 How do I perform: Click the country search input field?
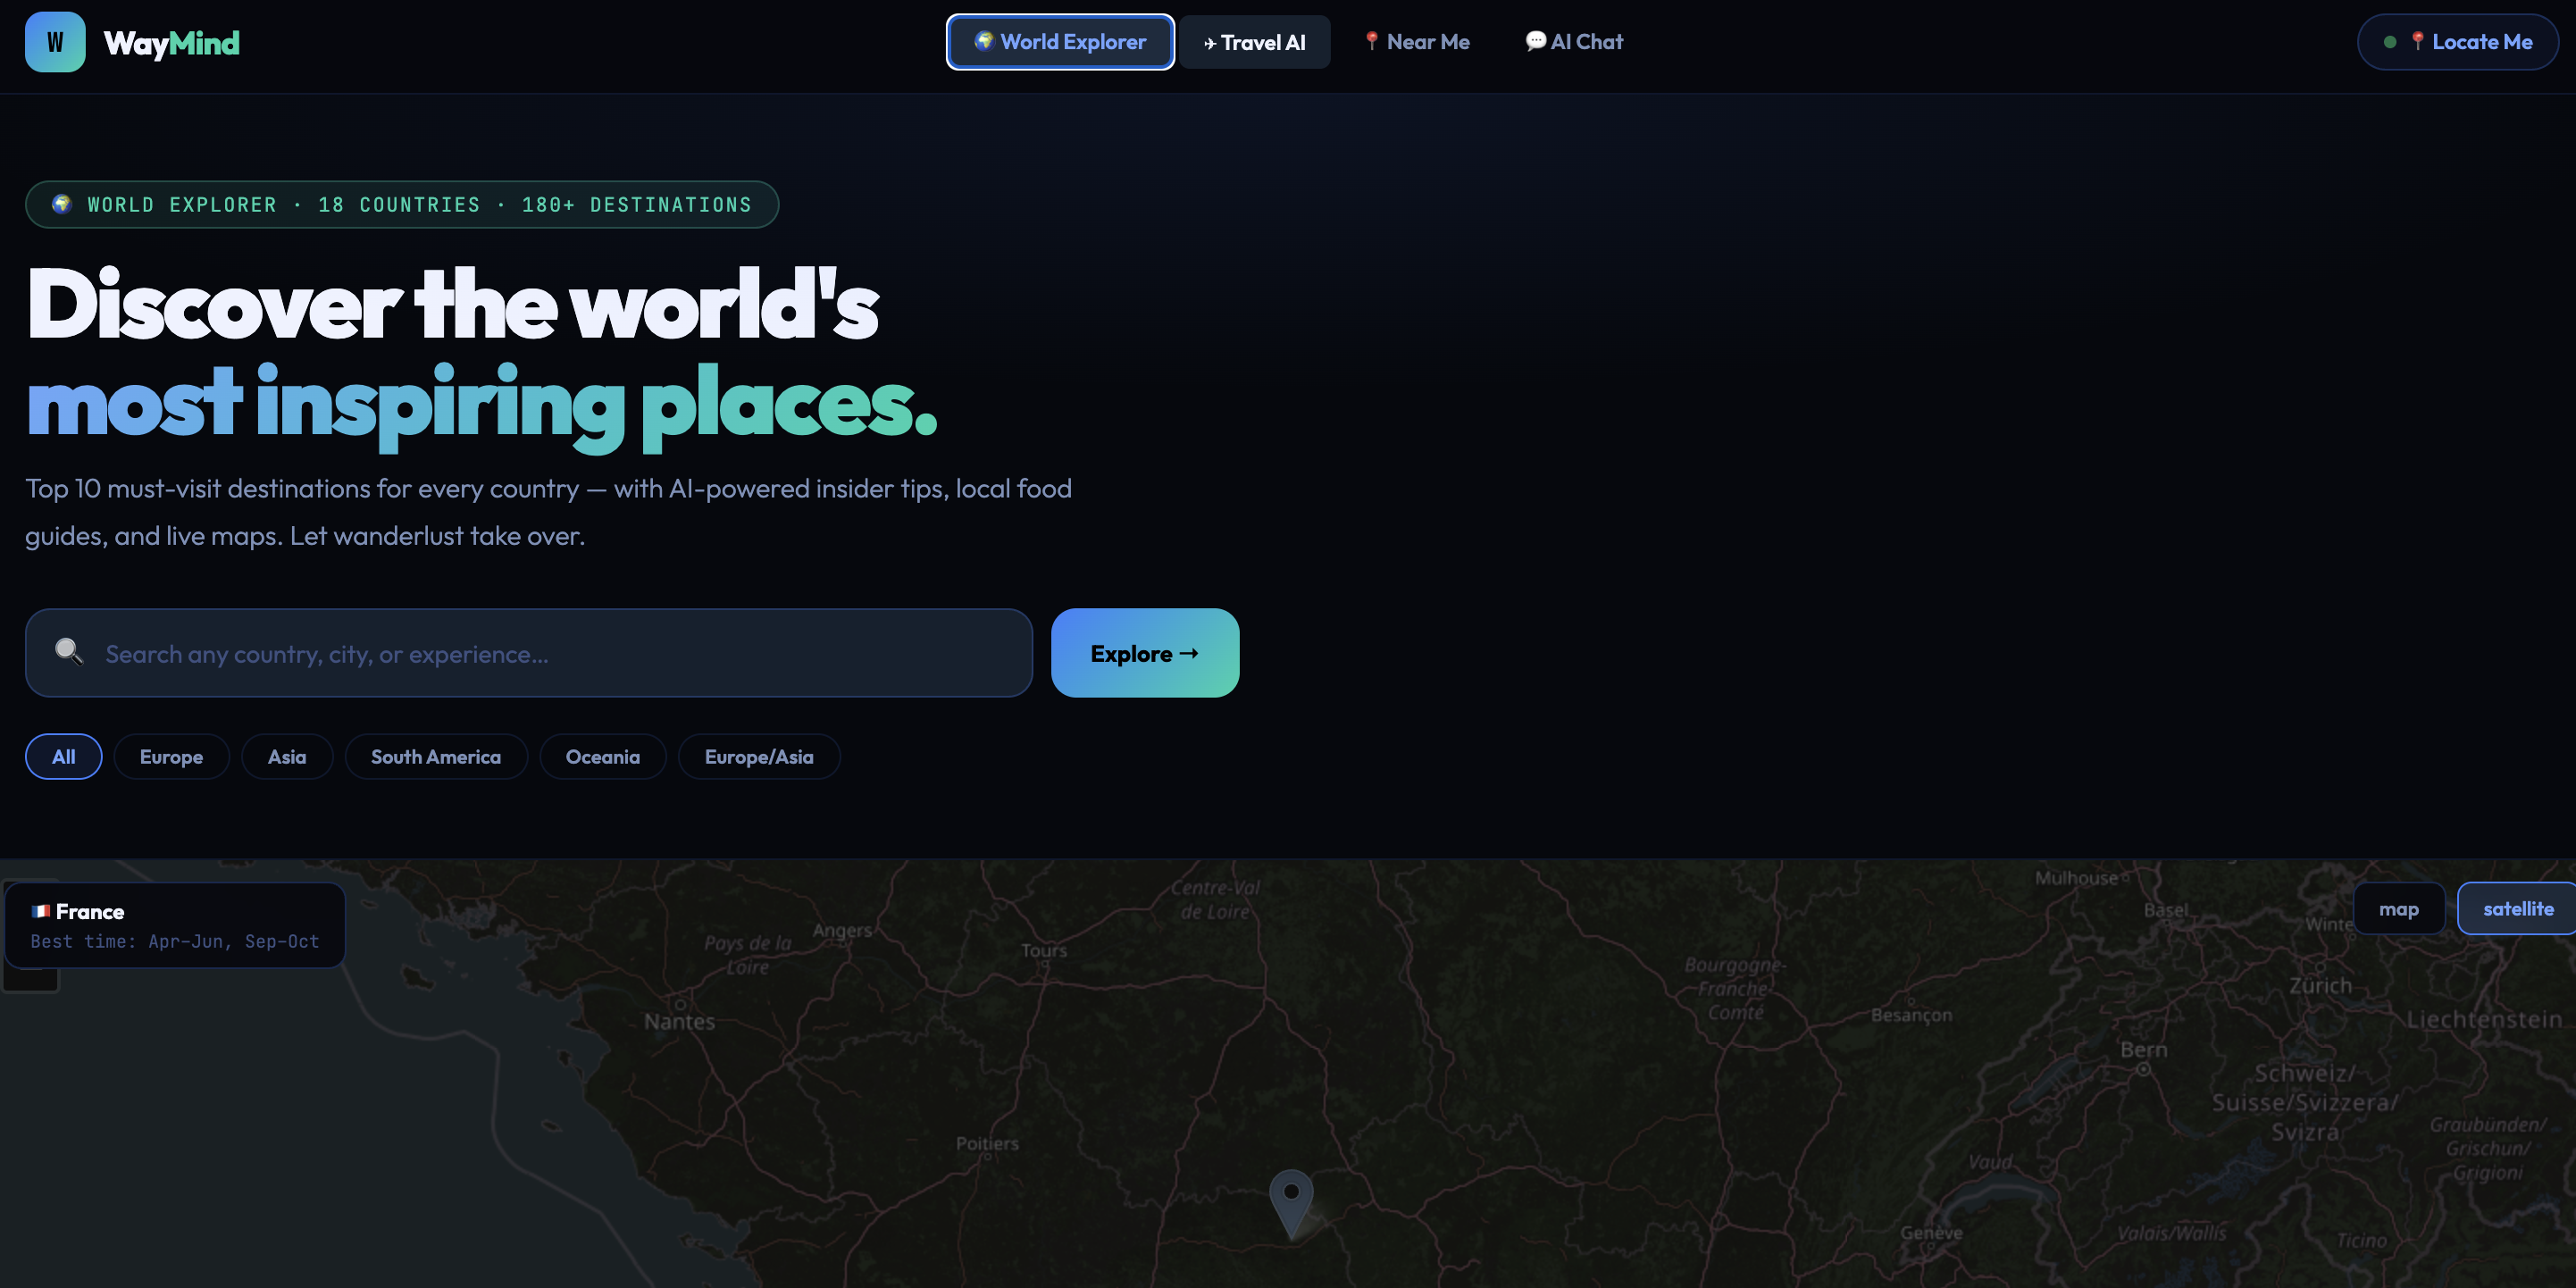(560, 653)
